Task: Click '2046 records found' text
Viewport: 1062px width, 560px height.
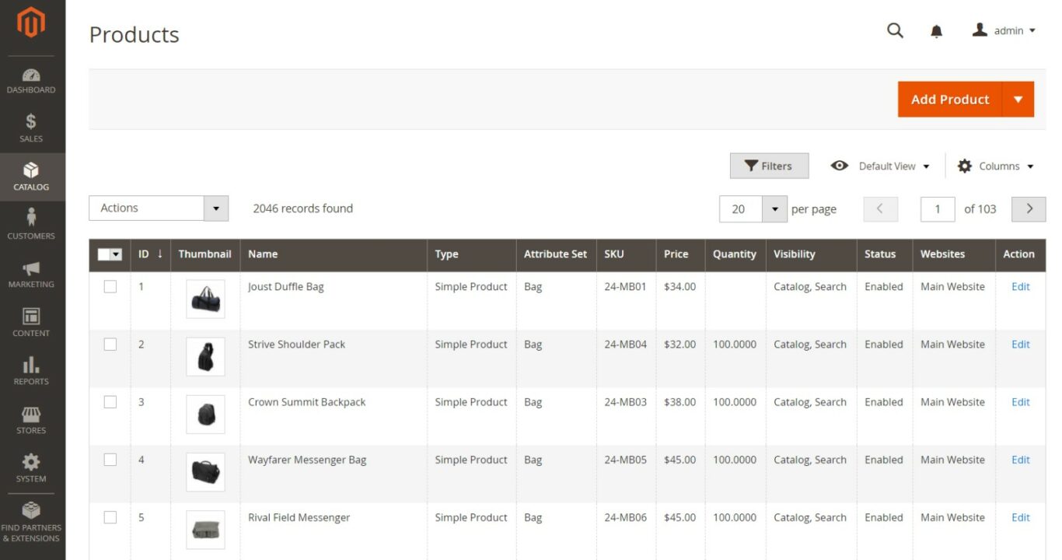Action: click(x=302, y=208)
